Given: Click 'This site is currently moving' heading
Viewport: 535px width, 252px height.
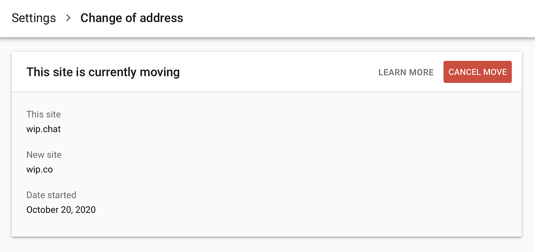Looking at the screenshot, I should [103, 72].
